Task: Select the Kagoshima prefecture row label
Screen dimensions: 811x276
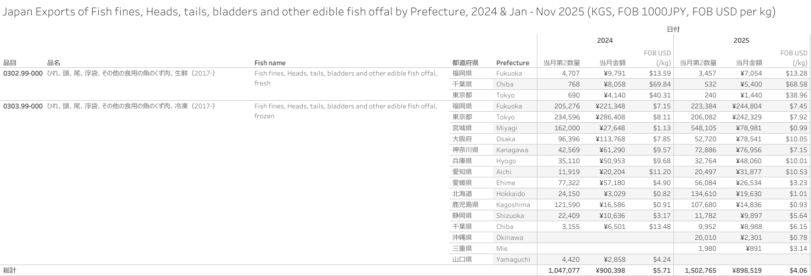Action: (513, 205)
